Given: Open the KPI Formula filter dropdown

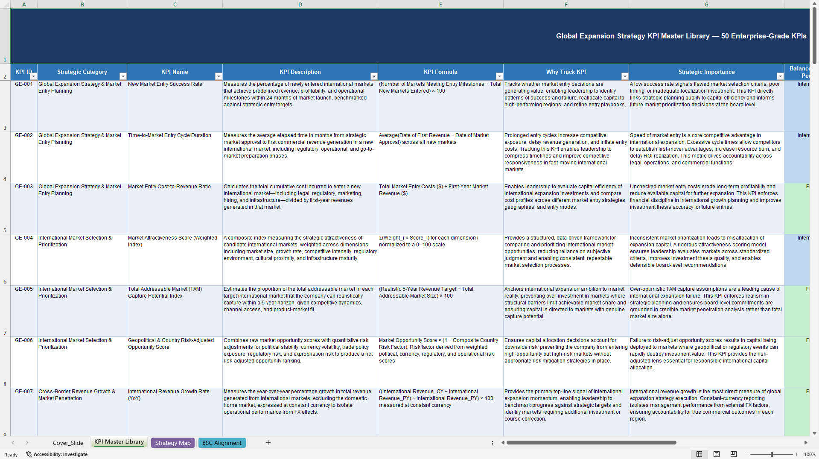Looking at the screenshot, I should [499, 76].
